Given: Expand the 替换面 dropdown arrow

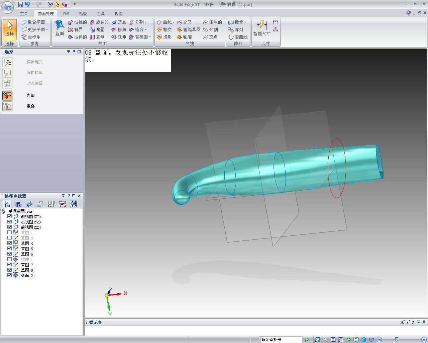Looking at the screenshot, I should (150, 37).
